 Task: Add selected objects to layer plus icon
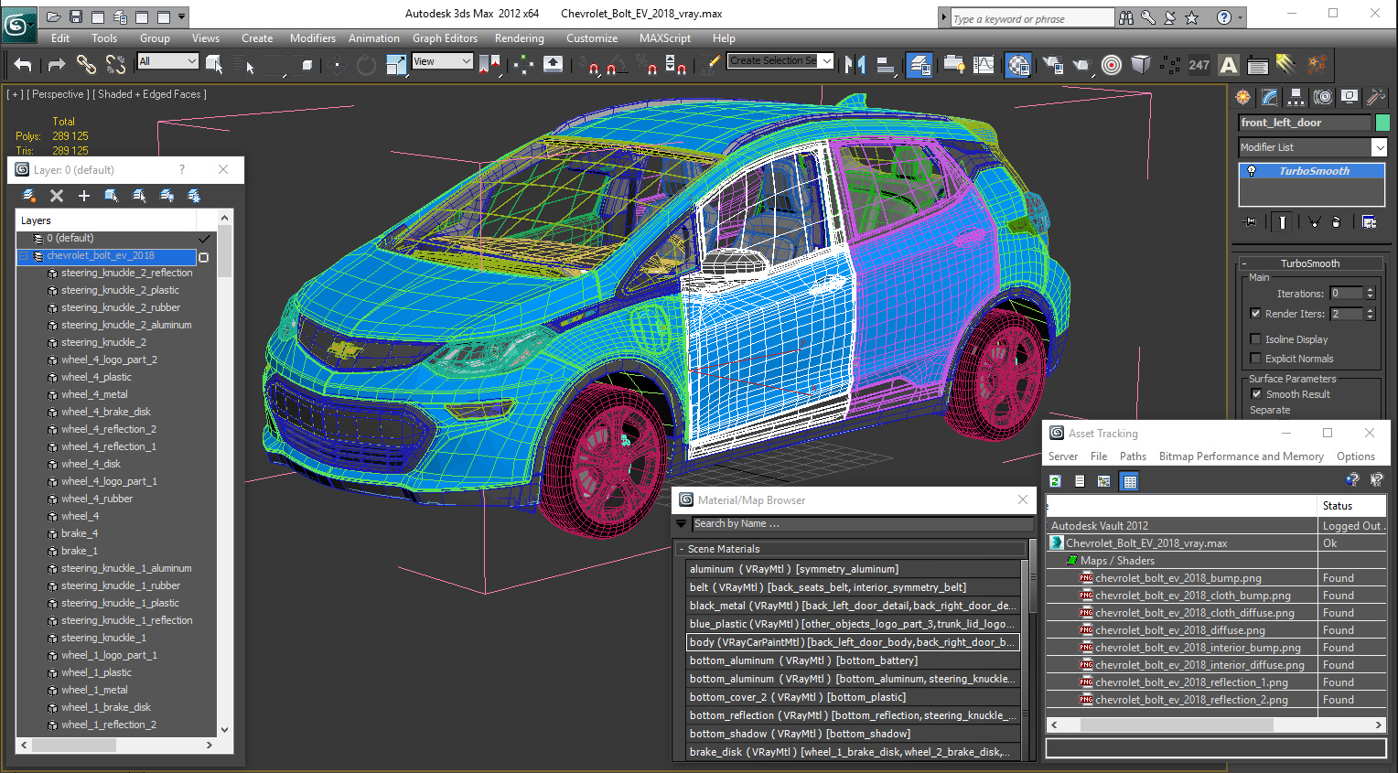click(x=84, y=195)
